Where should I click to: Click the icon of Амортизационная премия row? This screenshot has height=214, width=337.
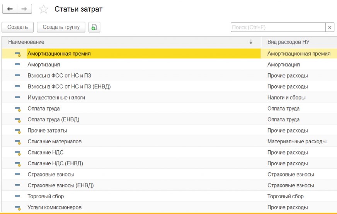coord(18,54)
